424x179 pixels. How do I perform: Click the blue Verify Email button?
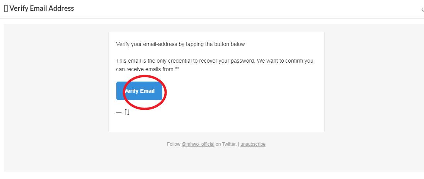139,91
